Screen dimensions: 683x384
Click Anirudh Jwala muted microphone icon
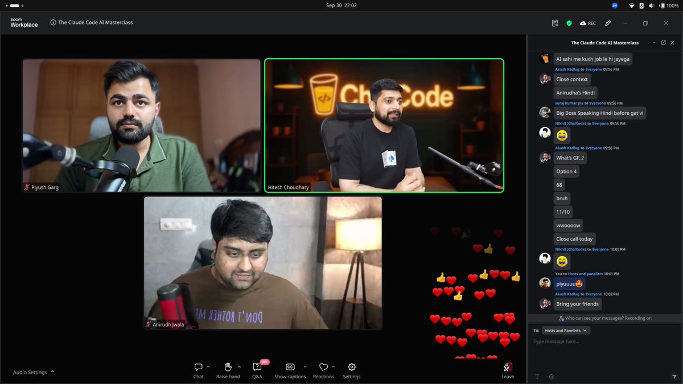[149, 324]
